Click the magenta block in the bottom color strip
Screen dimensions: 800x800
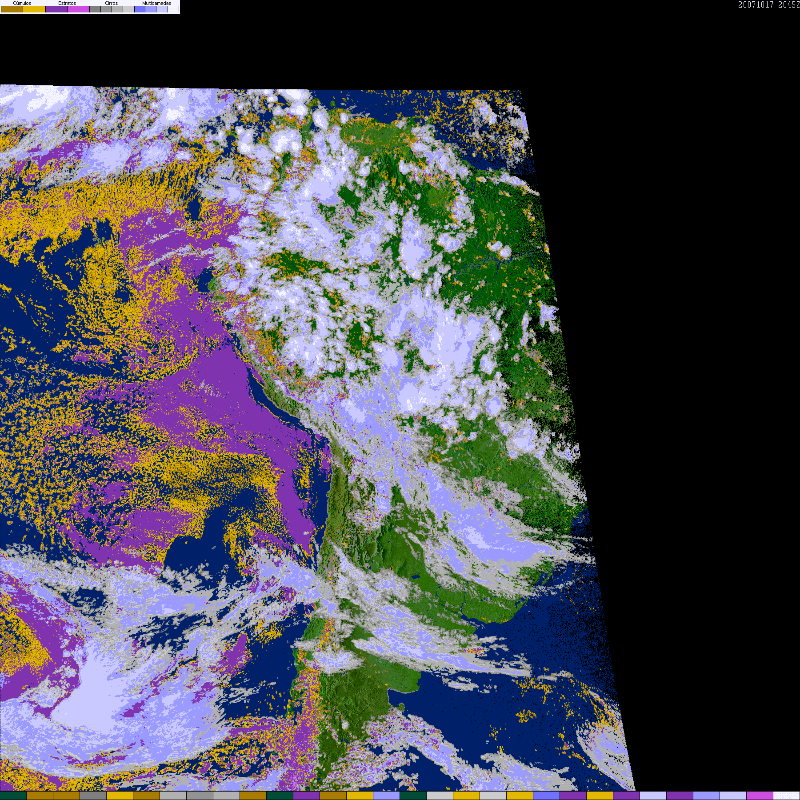coord(760,796)
